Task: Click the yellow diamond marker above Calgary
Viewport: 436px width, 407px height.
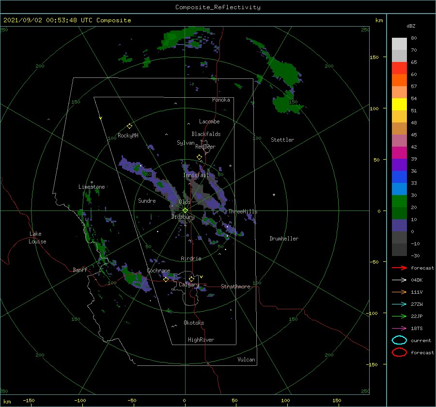Action: click(x=191, y=279)
